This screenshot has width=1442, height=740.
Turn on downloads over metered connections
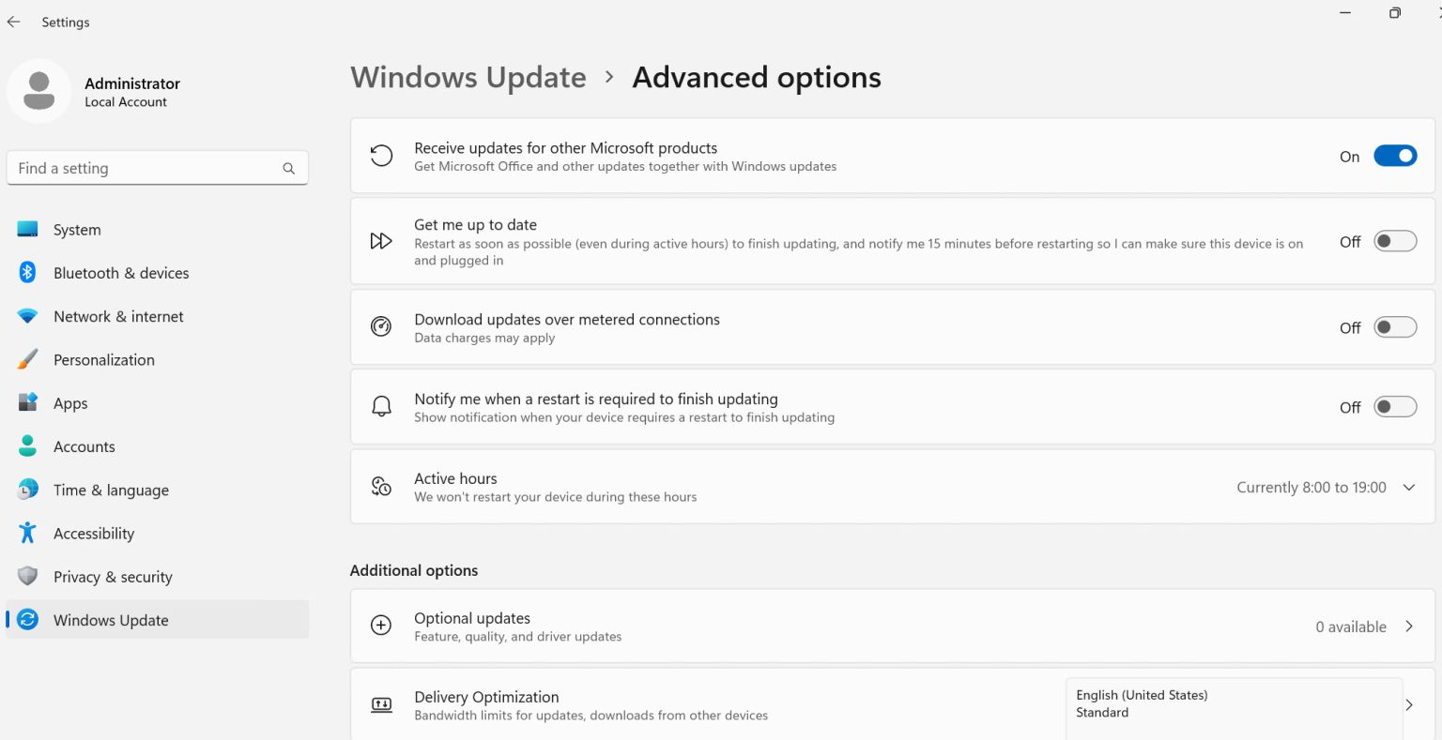pos(1395,327)
